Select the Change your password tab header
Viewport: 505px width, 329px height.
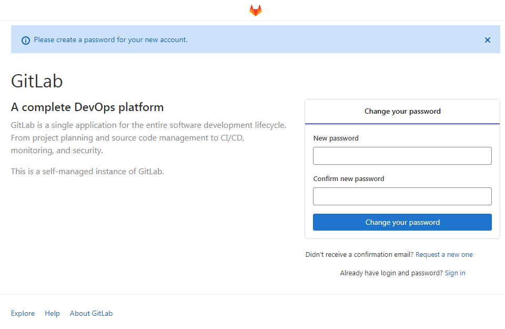[402, 111]
